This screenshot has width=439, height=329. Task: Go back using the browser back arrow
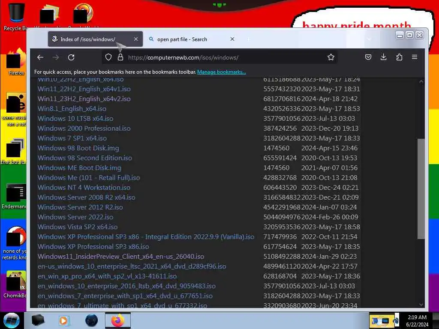[40, 57]
